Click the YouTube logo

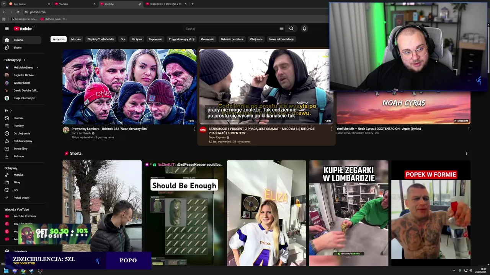[x=23, y=29]
